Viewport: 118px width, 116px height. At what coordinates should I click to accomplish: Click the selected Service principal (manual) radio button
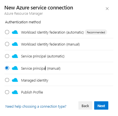[7, 68]
